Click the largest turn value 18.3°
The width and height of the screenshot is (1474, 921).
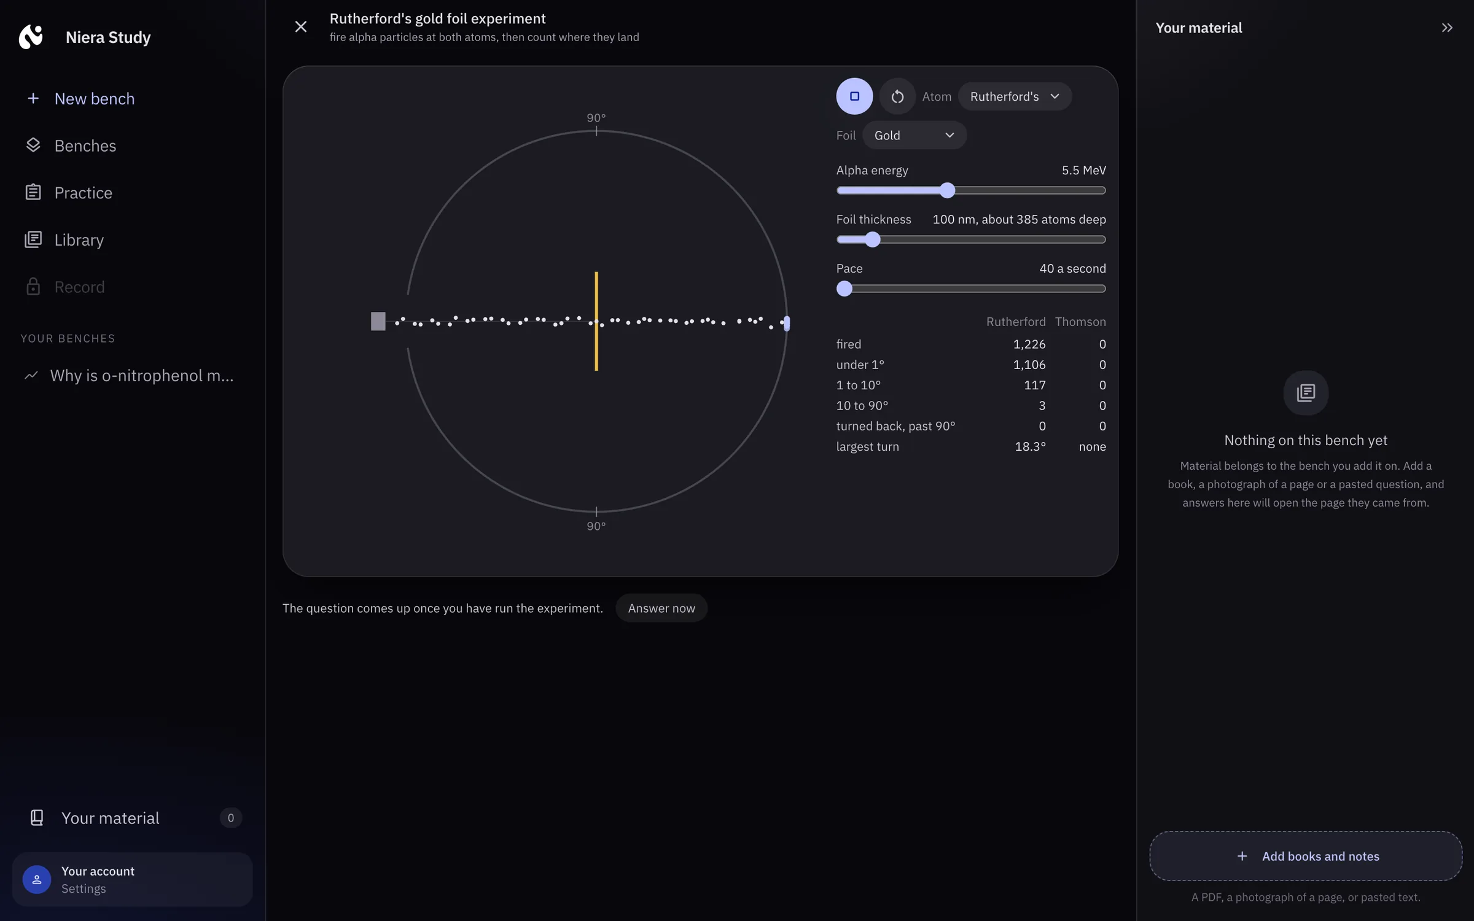pyautogui.click(x=1030, y=446)
